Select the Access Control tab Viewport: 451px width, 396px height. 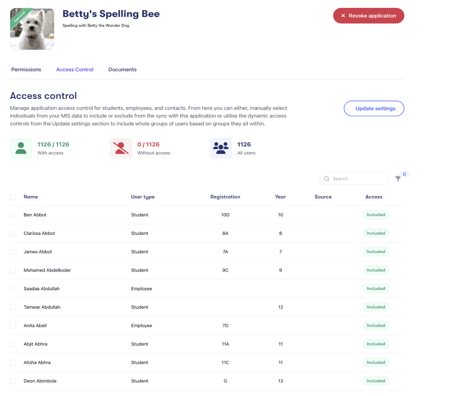click(x=75, y=70)
